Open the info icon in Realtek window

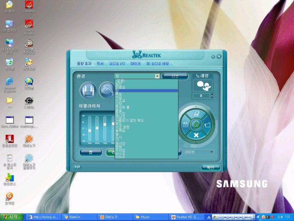[77, 167]
